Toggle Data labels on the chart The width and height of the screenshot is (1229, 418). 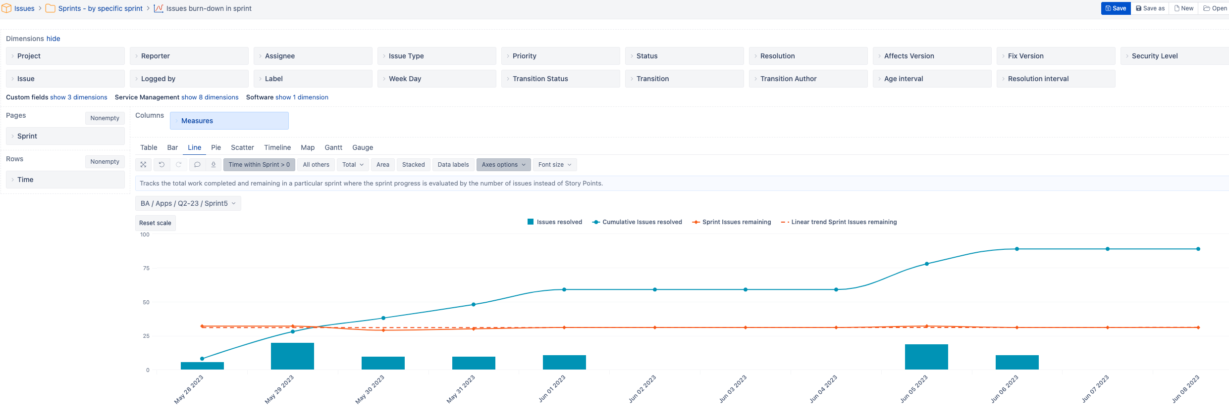coord(453,165)
